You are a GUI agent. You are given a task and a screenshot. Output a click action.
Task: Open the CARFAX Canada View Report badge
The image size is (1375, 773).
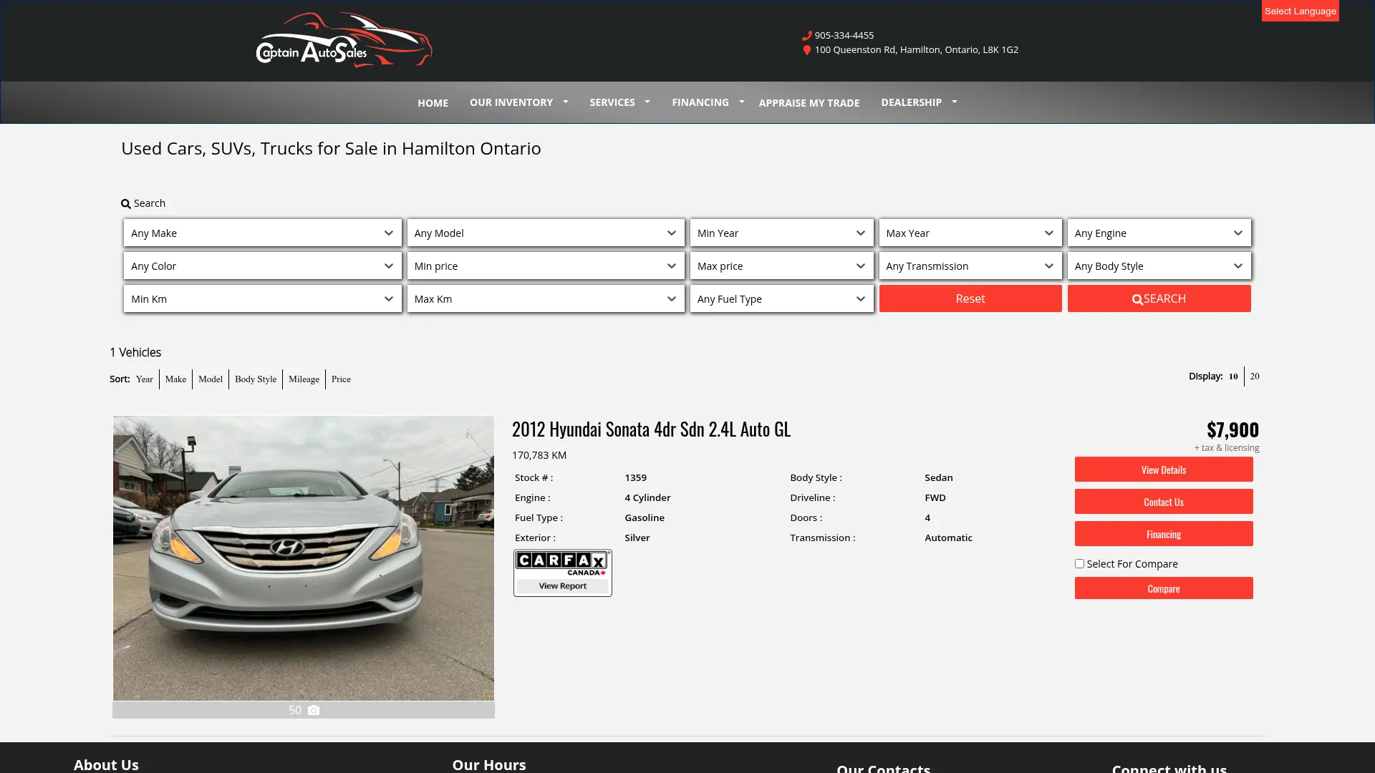(563, 573)
